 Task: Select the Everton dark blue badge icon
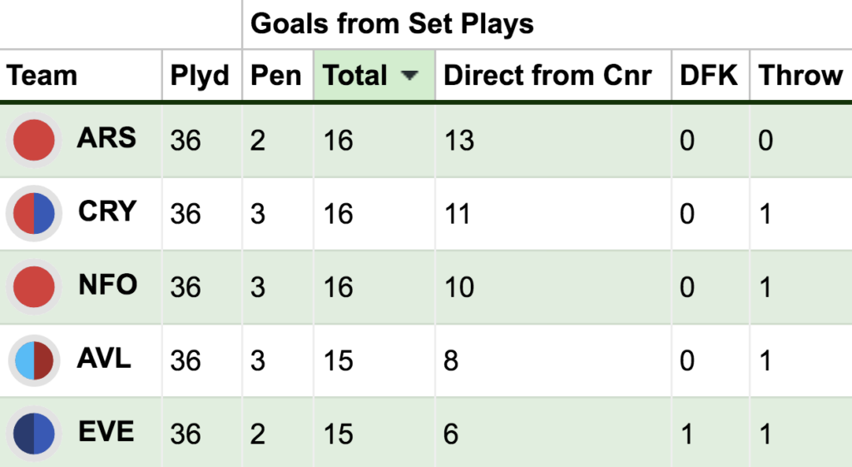coord(33,434)
